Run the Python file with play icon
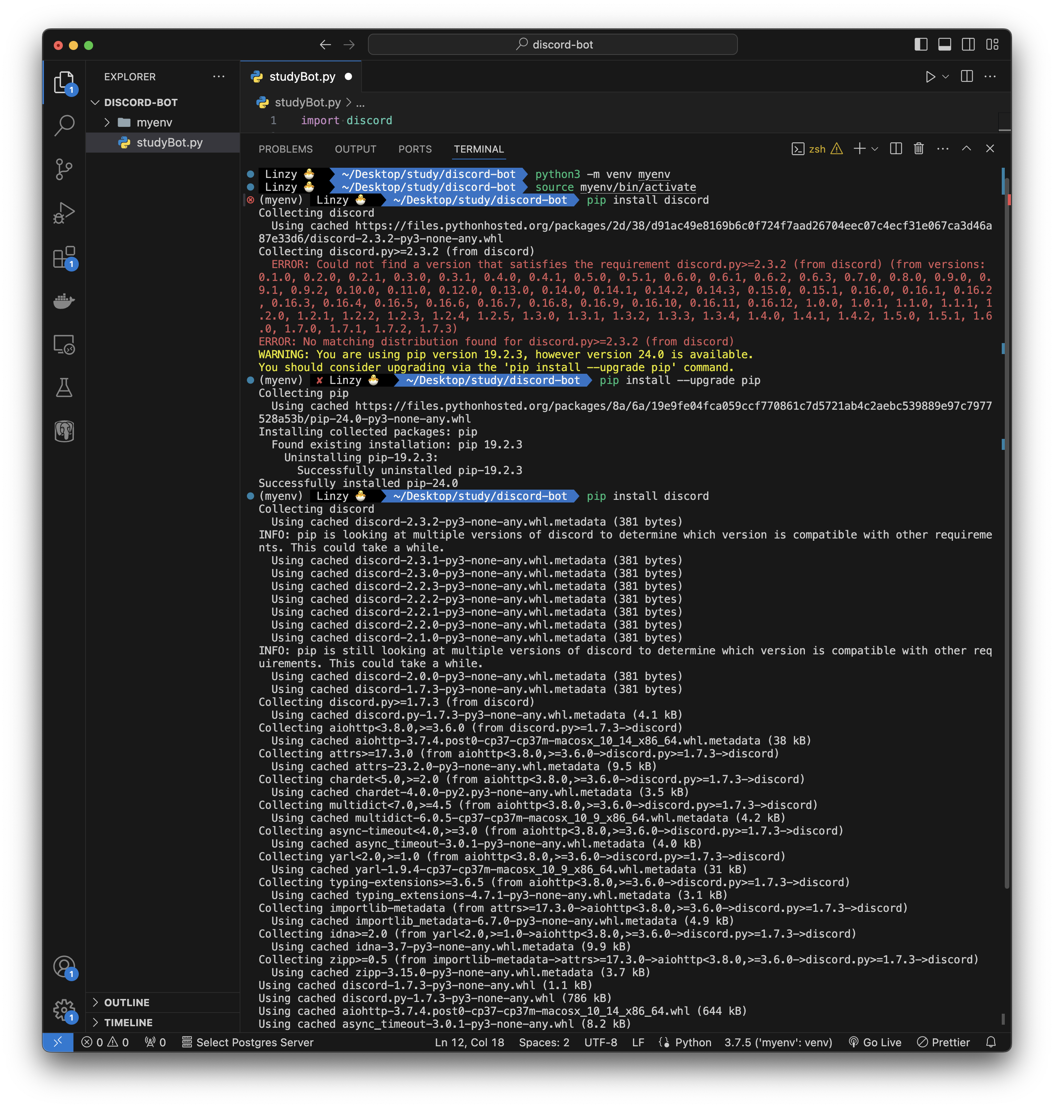 [931, 76]
